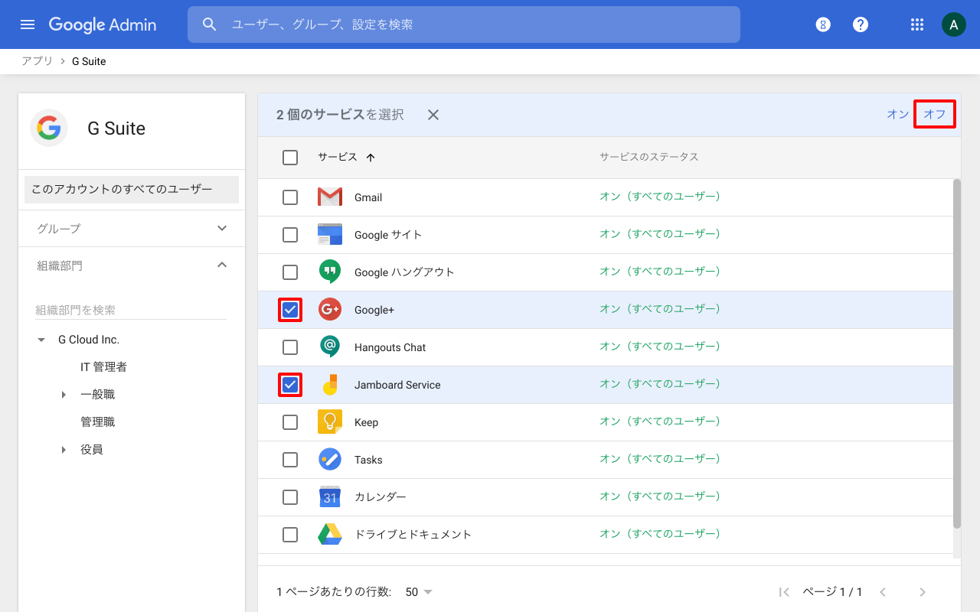Select the 一般職 organizational unit
980x612 pixels.
click(98, 395)
